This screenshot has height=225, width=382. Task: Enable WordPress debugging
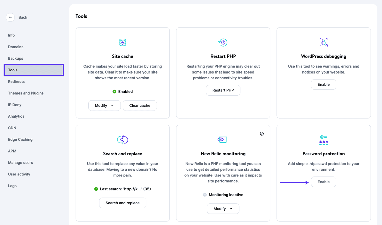pos(323,84)
